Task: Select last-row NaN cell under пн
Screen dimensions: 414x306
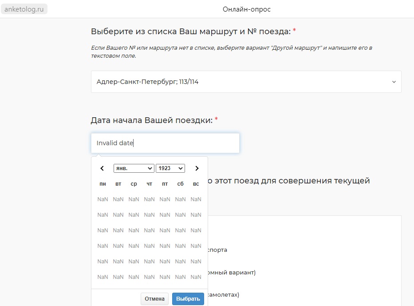Action: (x=103, y=277)
